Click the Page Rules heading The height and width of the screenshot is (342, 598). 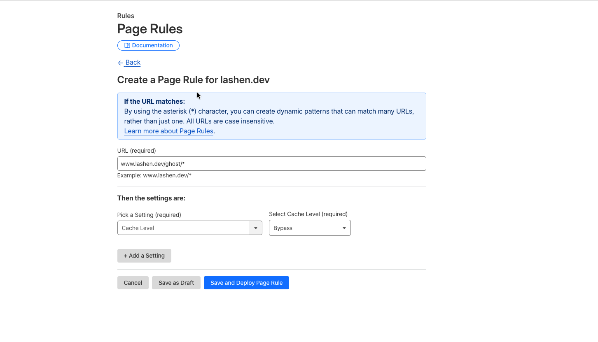149,29
